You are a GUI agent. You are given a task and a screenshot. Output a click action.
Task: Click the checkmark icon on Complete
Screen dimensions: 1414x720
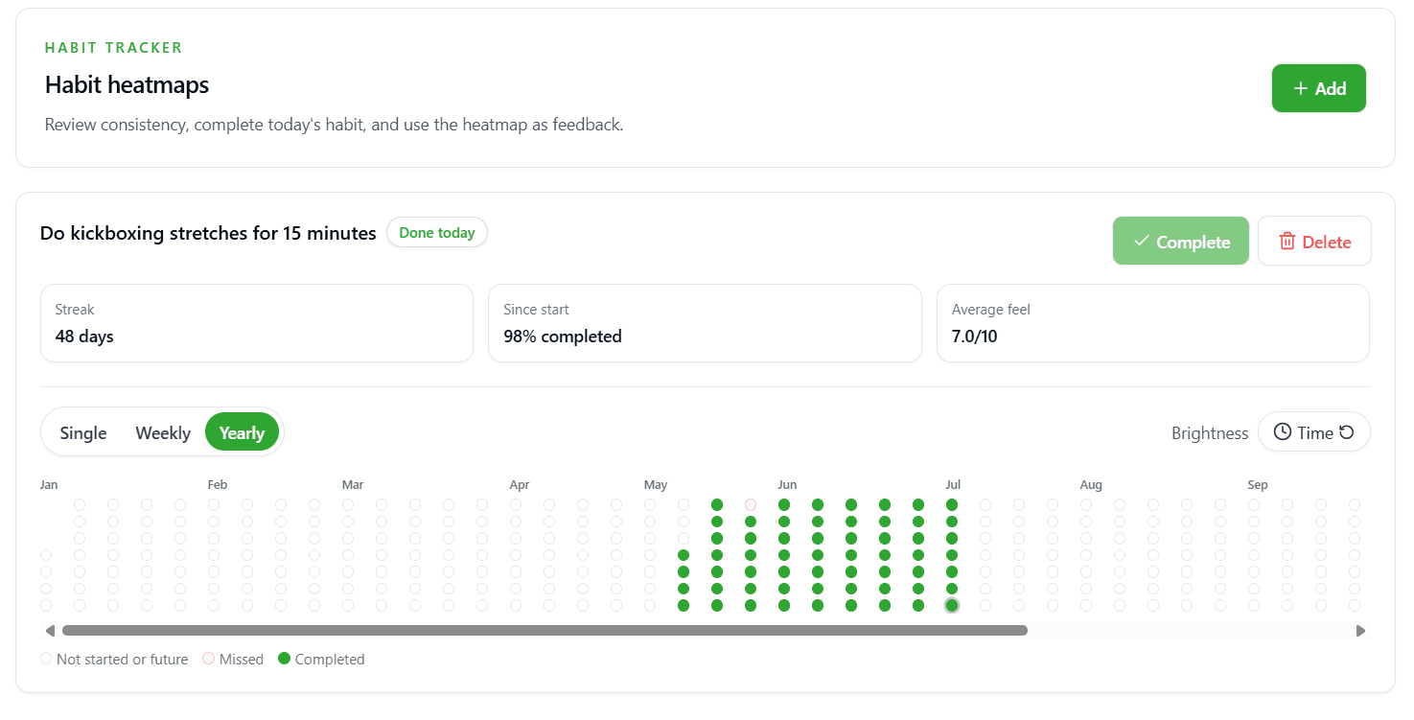tap(1141, 242)
